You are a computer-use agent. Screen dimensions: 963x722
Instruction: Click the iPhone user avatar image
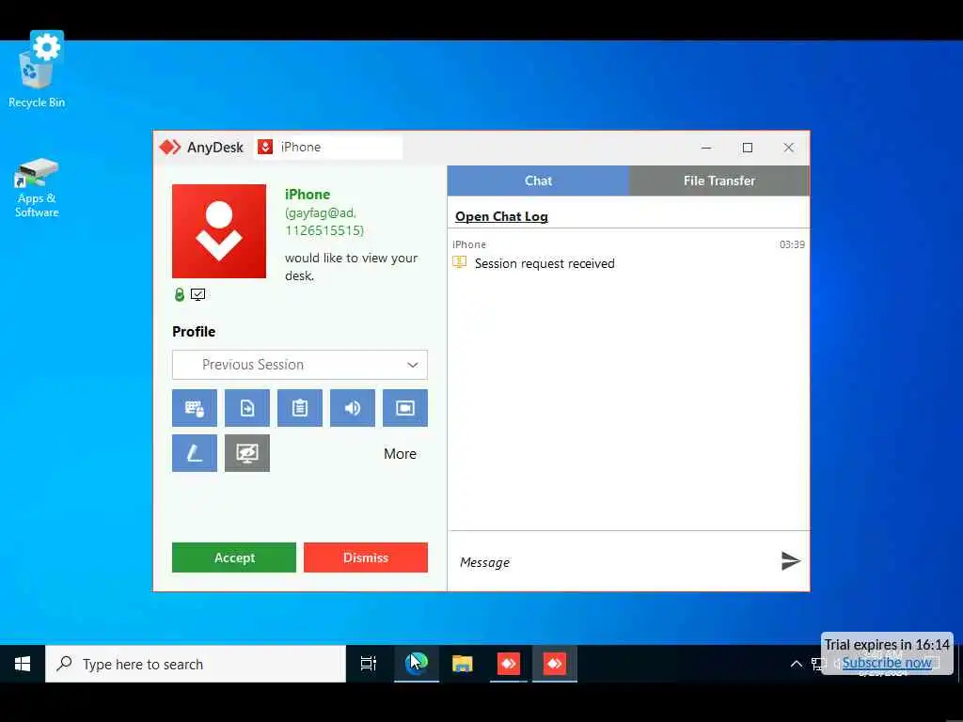219,231
